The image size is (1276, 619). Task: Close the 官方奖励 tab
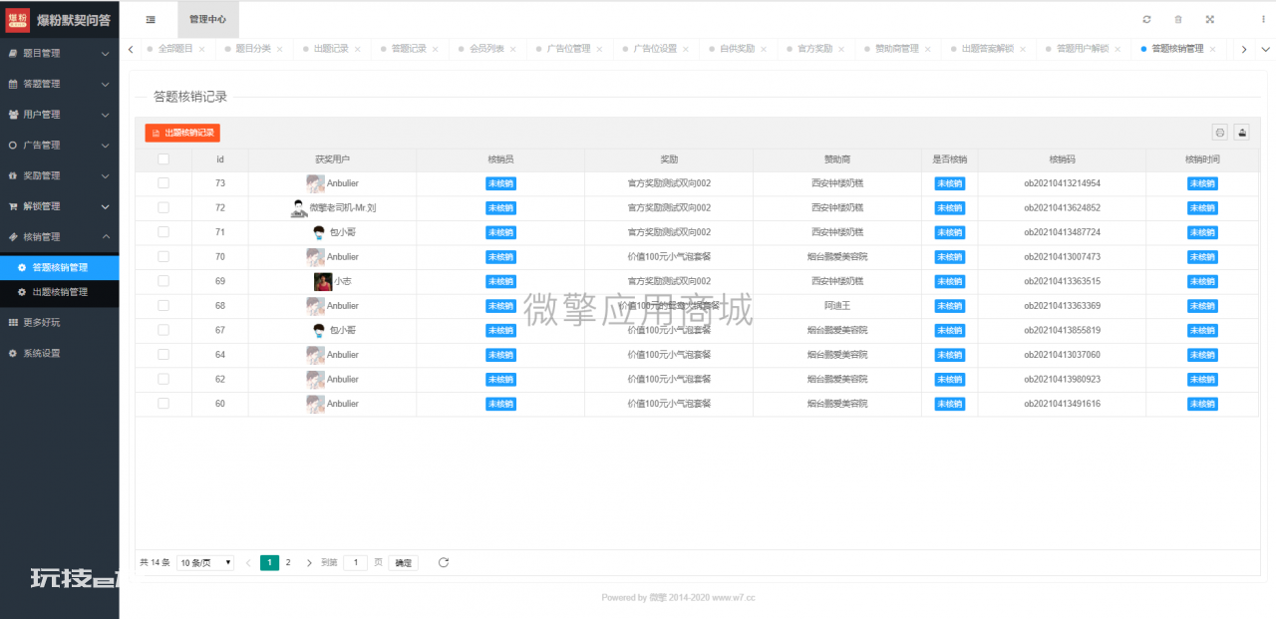click(841, 49)
